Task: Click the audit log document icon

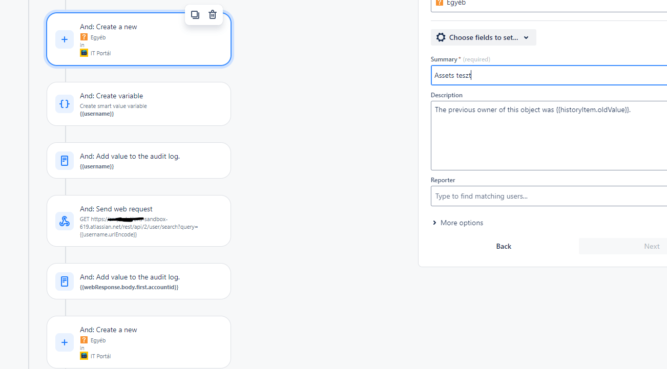Action: [64, 160]
